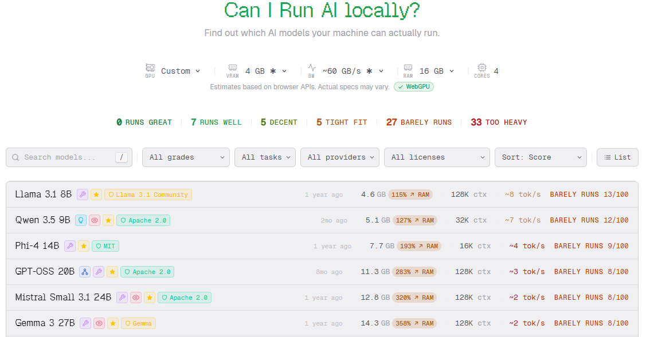Click the CORES value 4

point(496,71)
